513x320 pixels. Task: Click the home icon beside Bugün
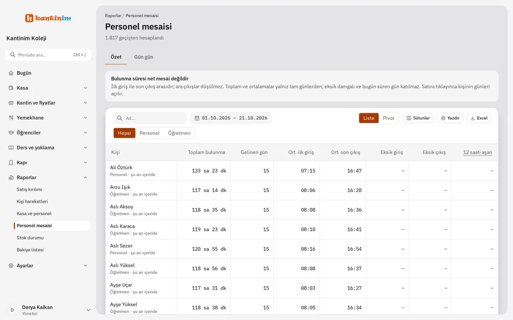(11, 73)
